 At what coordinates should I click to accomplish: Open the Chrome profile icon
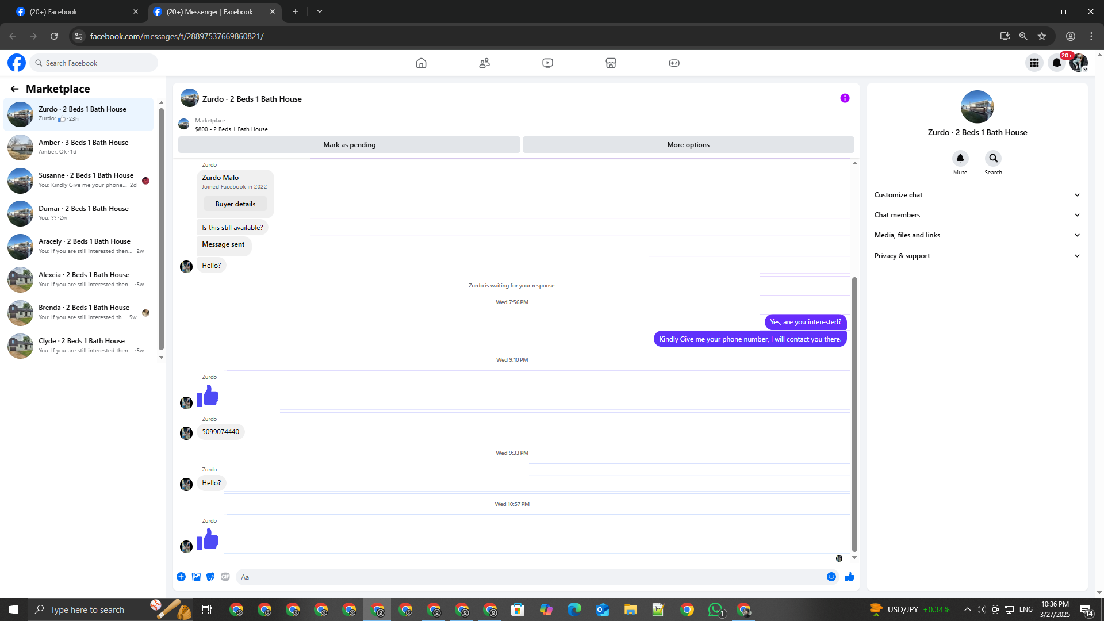pyautogui.click(x=1071, y=36)
